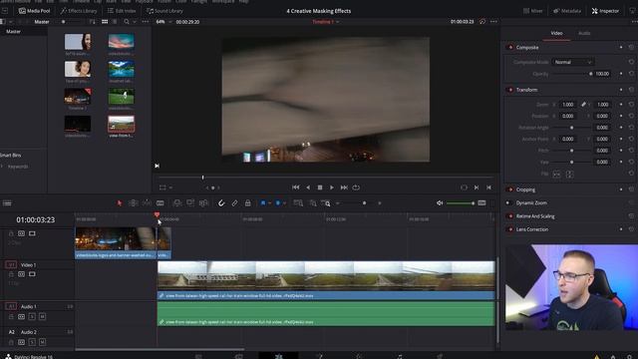Click the Replace Clip toolbar icon

pyautogui.click(x=203, y=203)
